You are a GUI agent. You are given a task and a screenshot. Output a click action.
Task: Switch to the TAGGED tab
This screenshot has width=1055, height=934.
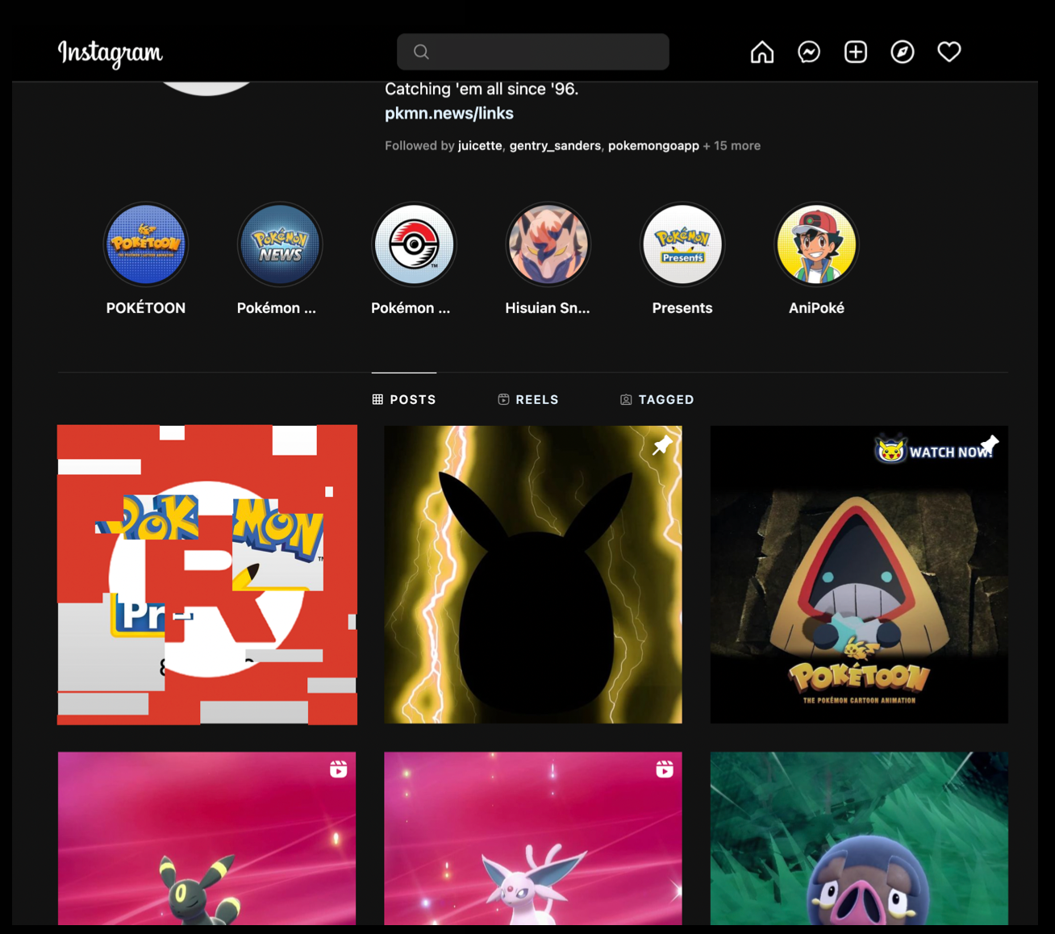point(657,399)
